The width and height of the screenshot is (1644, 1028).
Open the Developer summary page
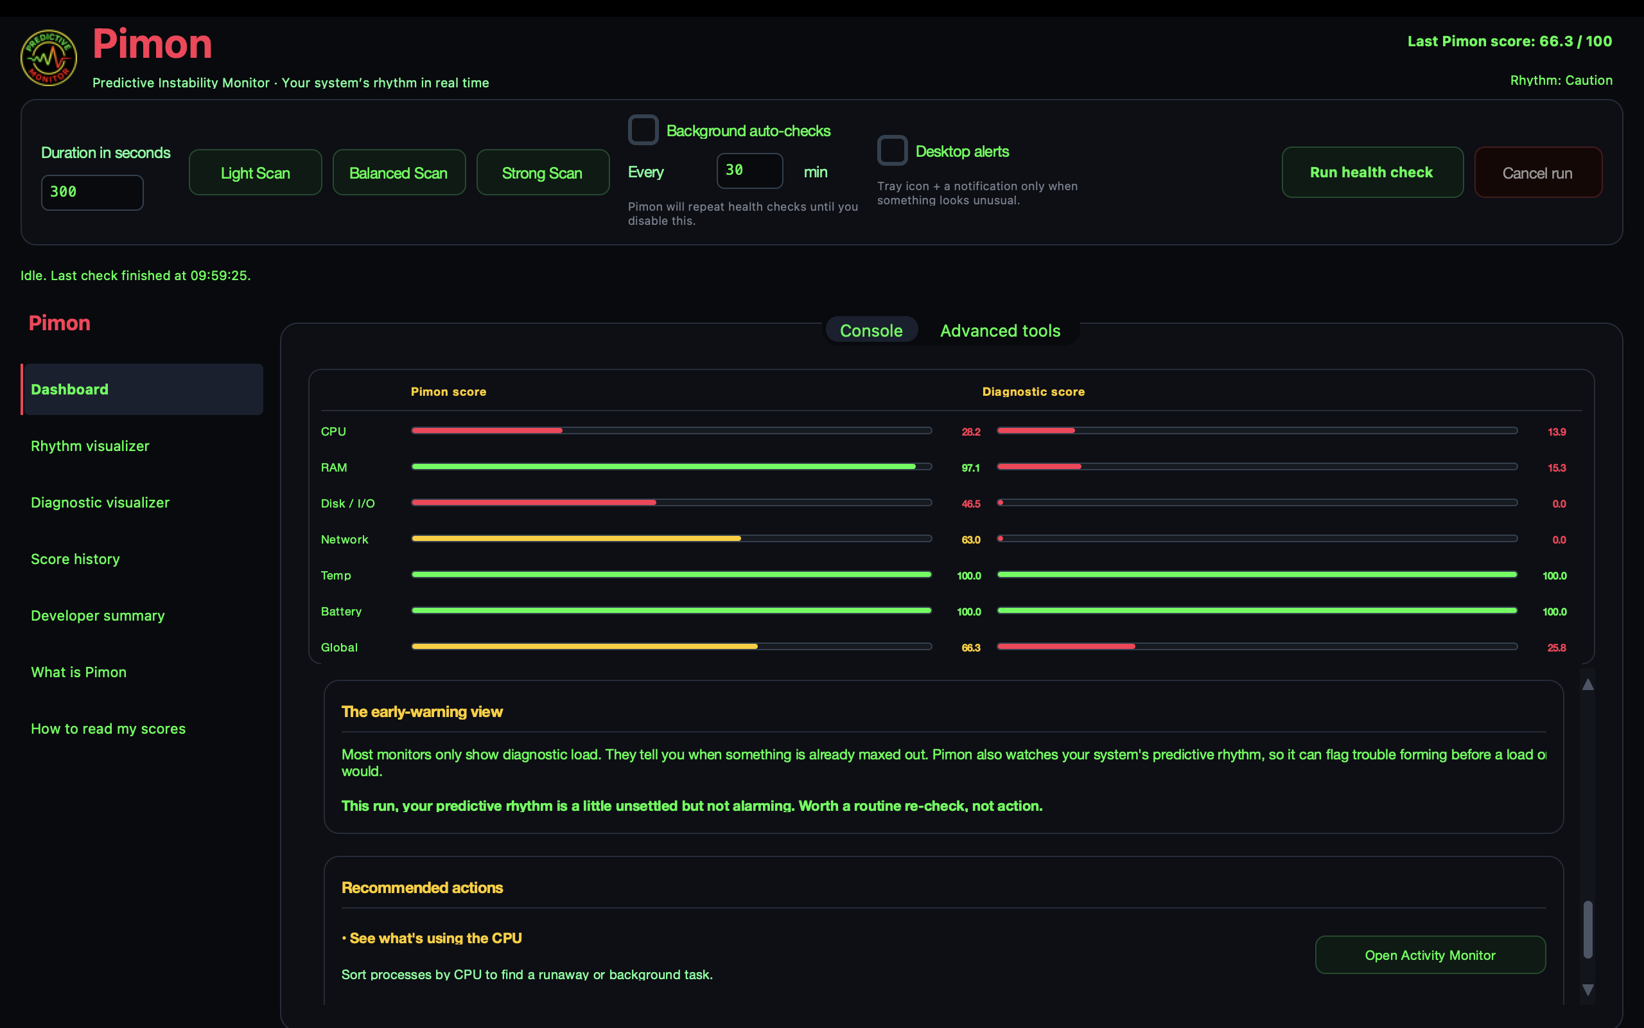(x=97, y=616)
